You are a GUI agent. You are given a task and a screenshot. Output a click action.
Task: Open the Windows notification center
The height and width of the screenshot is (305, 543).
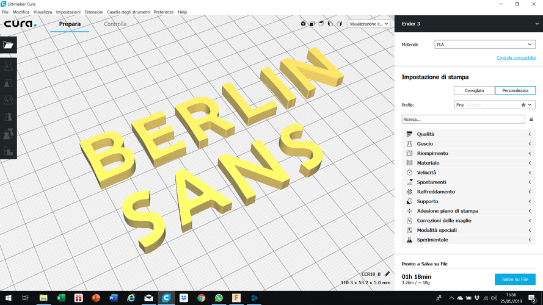532,298
